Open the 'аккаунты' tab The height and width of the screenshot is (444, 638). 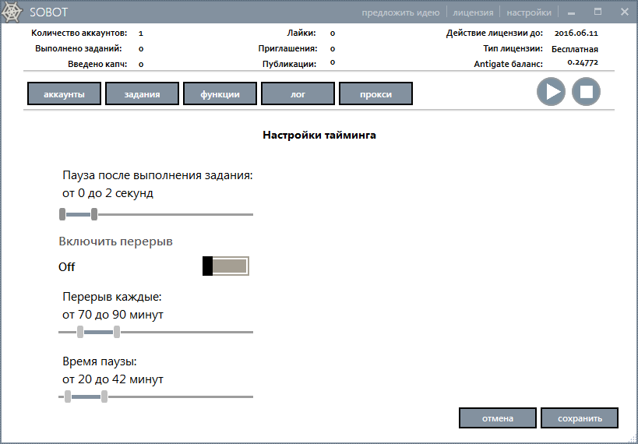pyautogui.click(x=64, y=94)
